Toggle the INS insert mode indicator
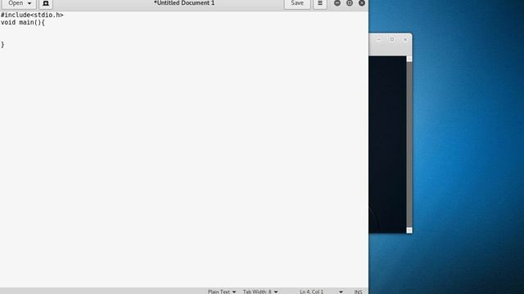 point(358,292)
